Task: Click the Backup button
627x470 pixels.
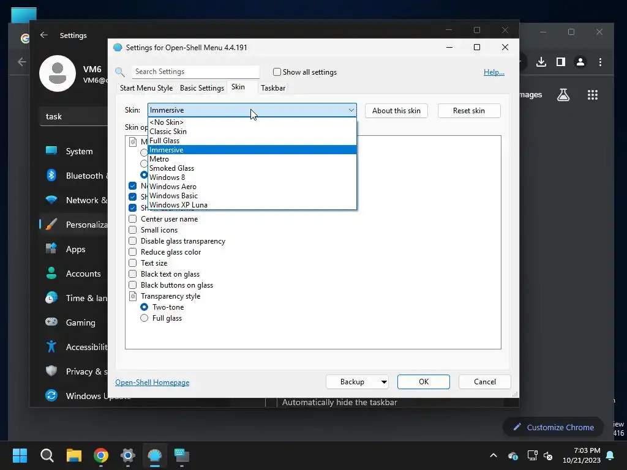Action: (352, 382)
